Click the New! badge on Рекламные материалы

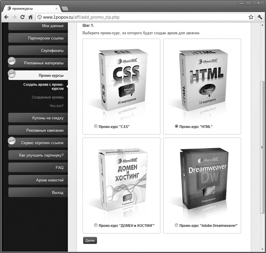click(x=11, y=61)
